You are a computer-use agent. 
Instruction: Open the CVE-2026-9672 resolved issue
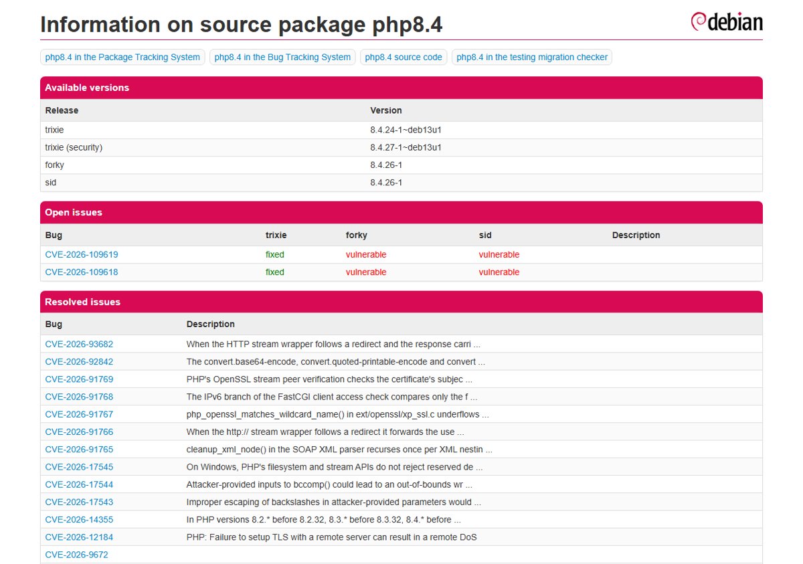pos(76,555)
